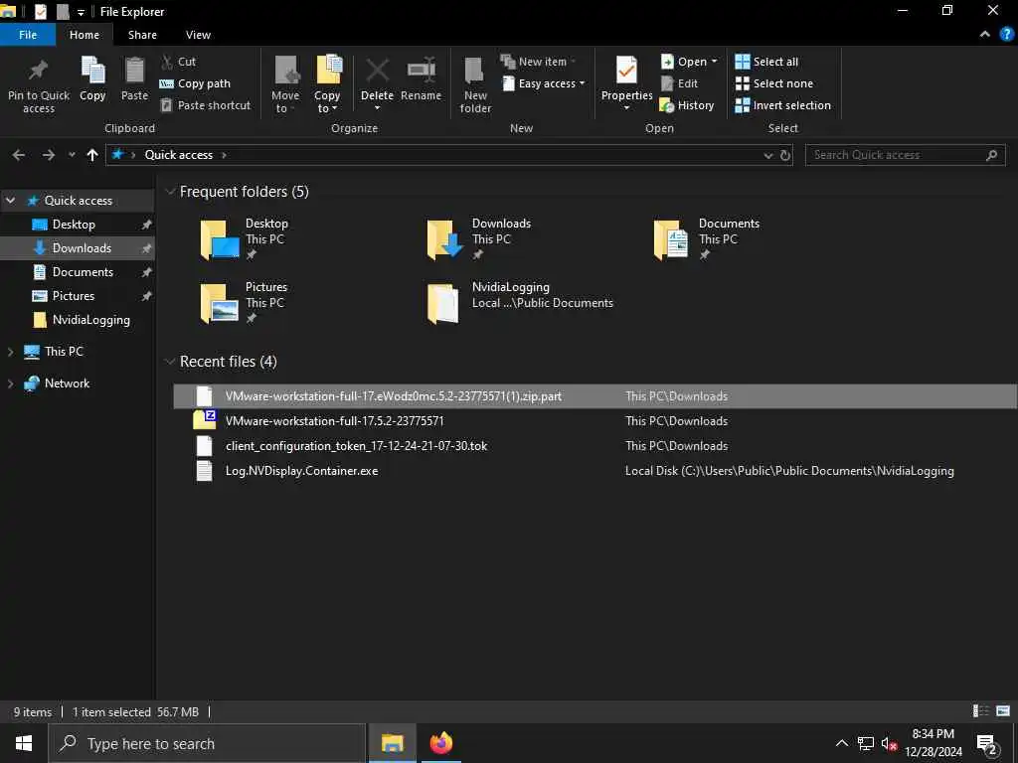The width and height of the screenshot is (1018, 763).
Task: Click the taskbar search box
Action: 207,743
